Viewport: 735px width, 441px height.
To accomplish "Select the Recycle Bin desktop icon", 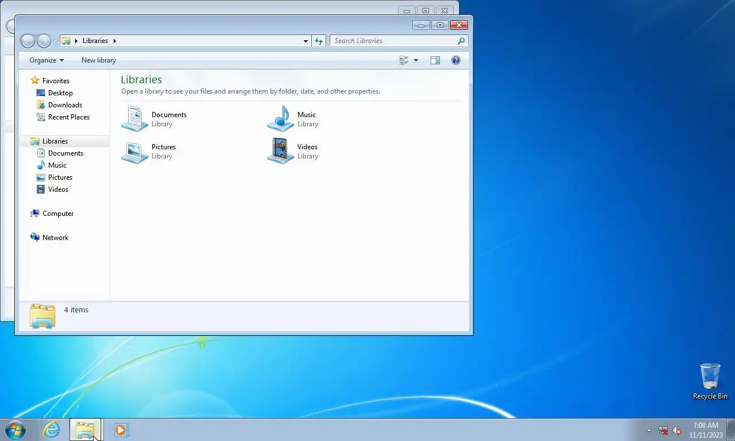I will [710, 381].
